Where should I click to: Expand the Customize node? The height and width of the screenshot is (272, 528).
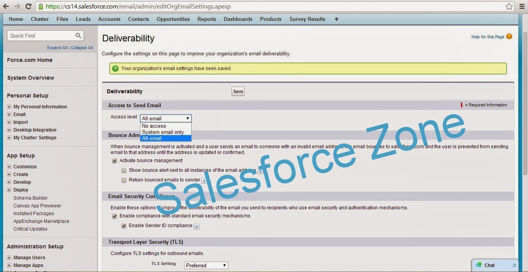point(10,167)
